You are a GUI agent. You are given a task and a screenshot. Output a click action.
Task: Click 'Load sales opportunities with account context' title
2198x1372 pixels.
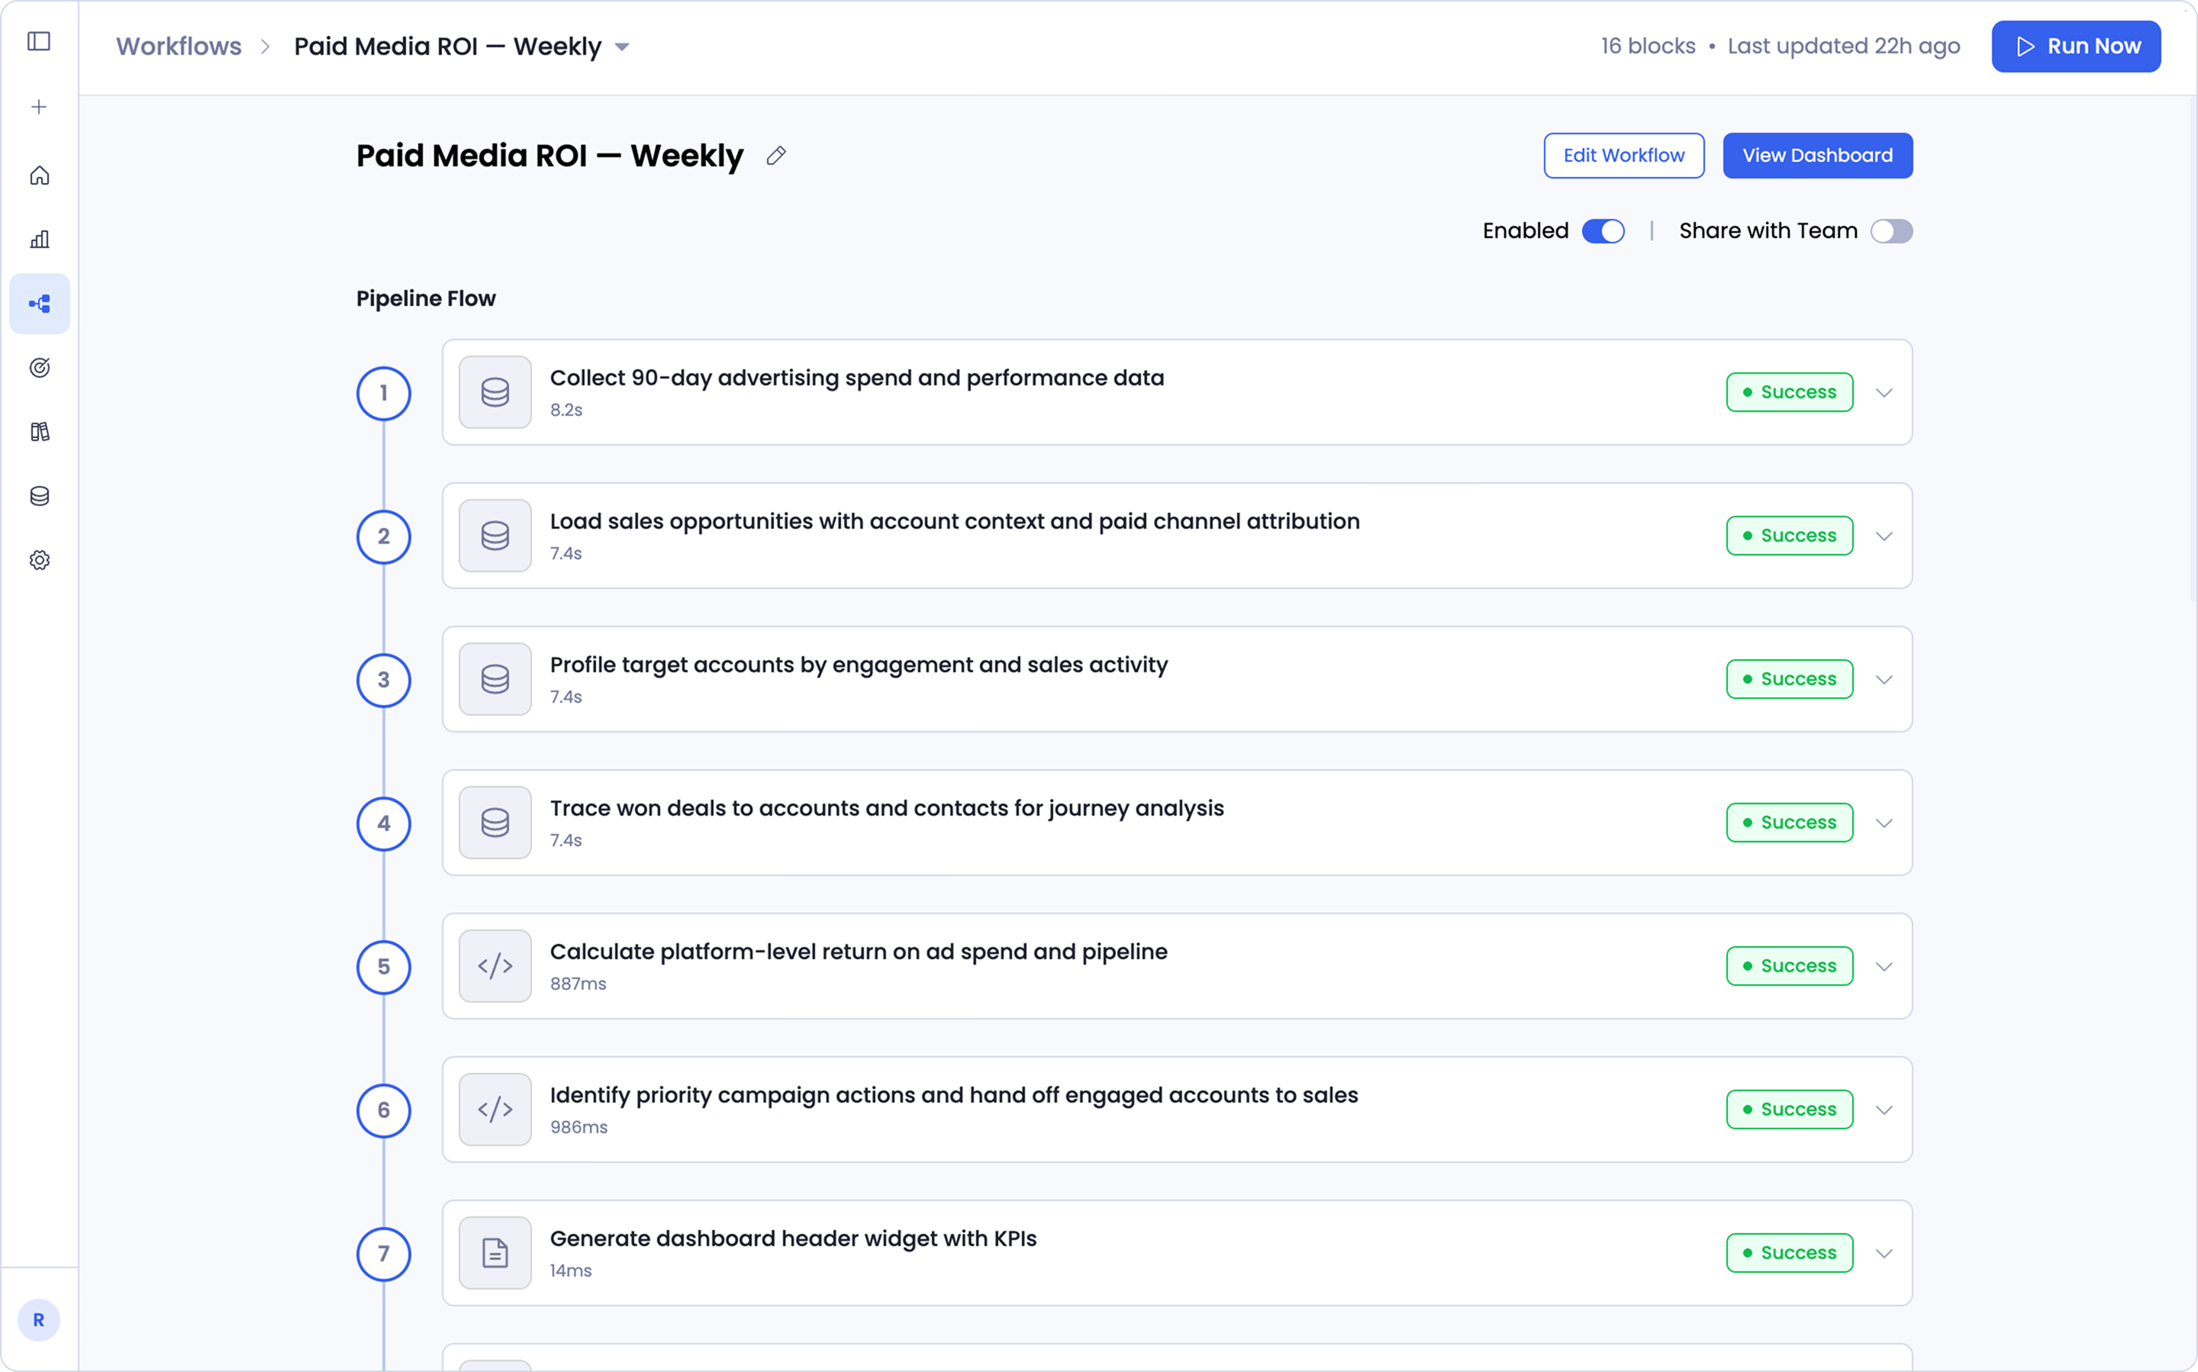(x=955, y=522)
